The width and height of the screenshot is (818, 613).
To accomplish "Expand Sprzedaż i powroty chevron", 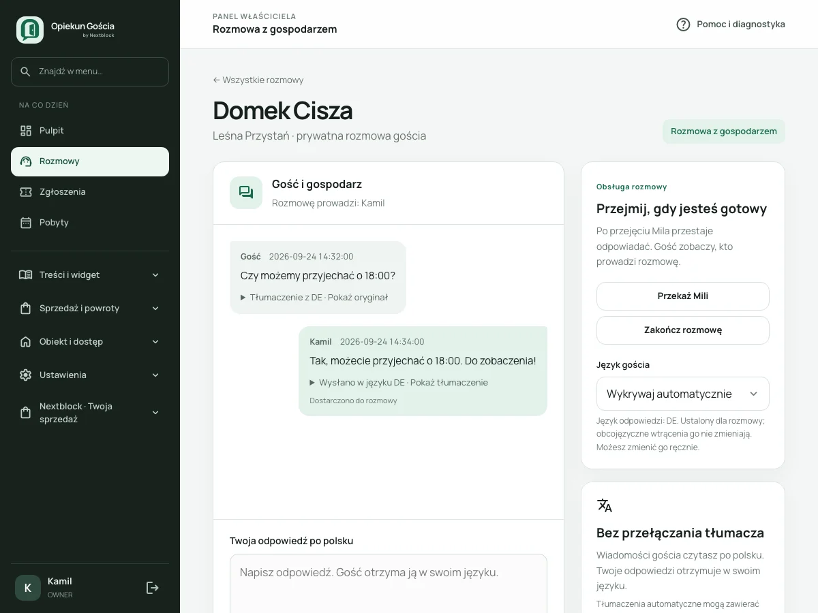I will 155,309.
